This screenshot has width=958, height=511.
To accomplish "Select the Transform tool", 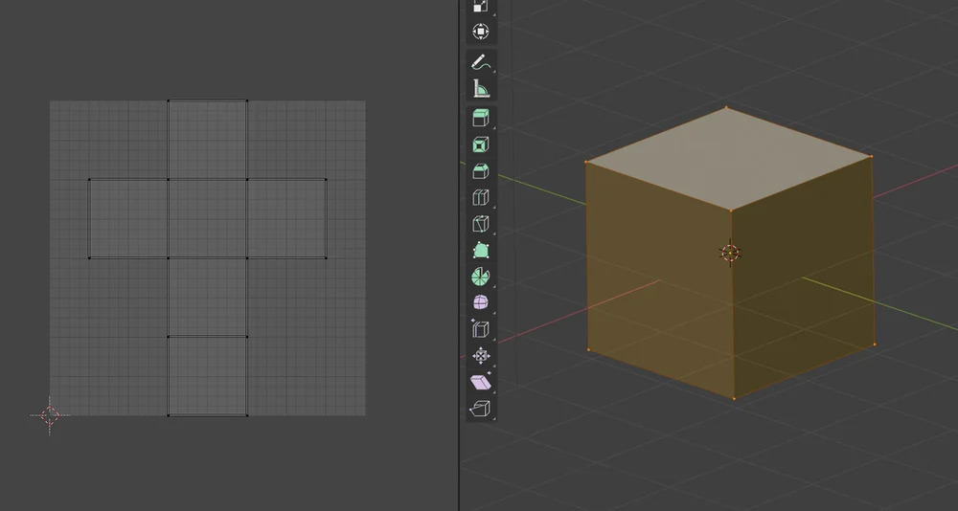I will coord(481,32).
